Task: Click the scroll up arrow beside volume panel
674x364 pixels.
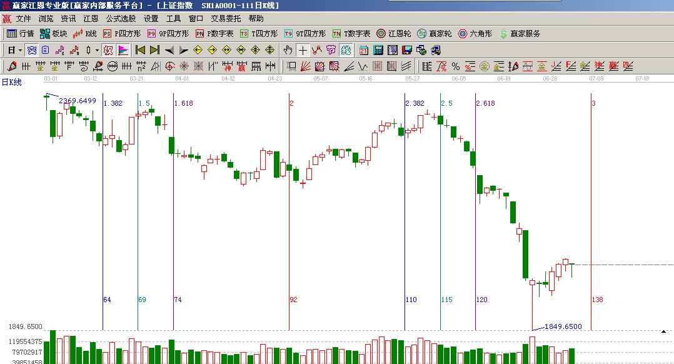Action: point(663,331)
